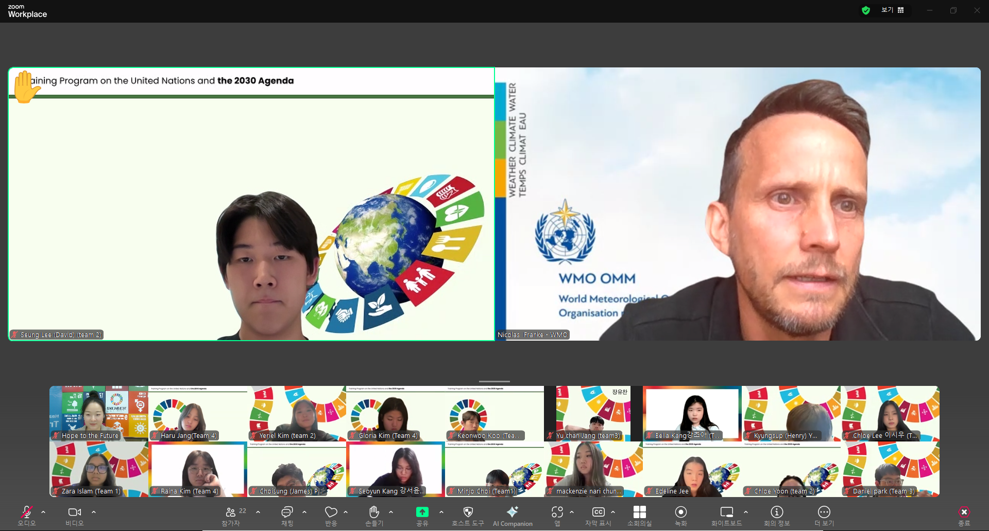Click the Minjo Choi (Team1) thumbnail
989x531 pixels.
coord(494,469)
